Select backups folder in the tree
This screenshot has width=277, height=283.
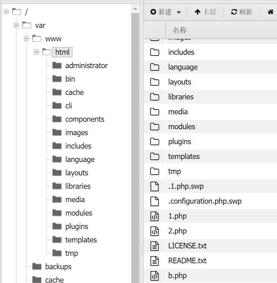pos(58,267)
